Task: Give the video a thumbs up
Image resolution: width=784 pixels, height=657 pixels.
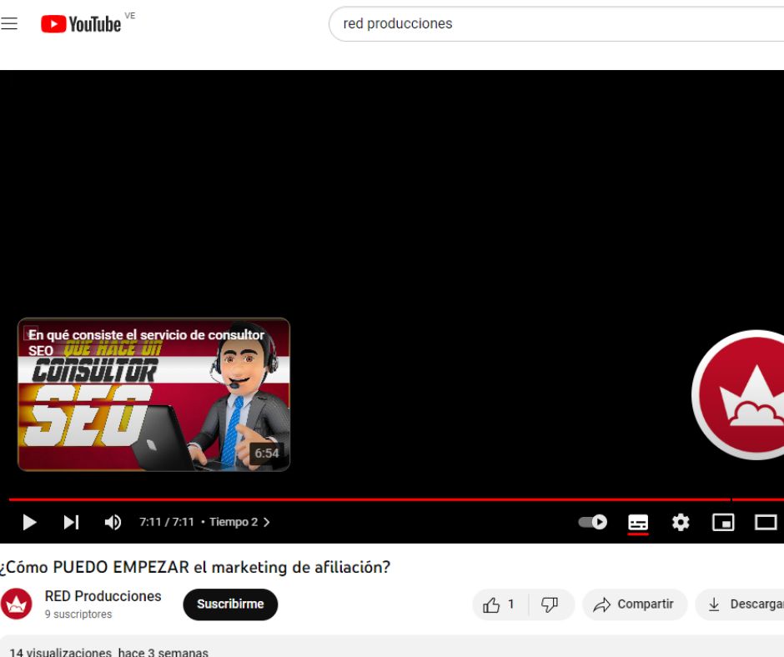Action: click(x=494, y=604)
